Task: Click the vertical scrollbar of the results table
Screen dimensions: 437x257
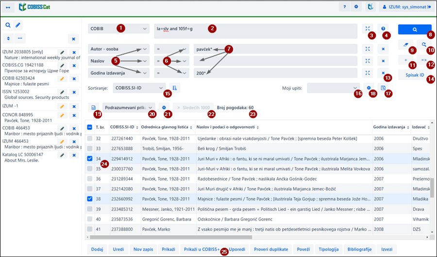Action: coord(432,188)
